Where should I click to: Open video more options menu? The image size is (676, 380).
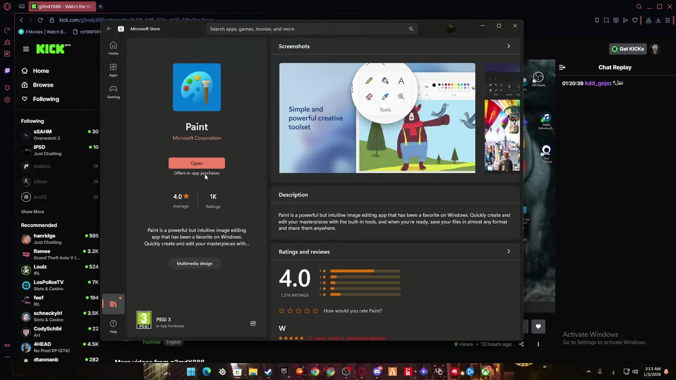coord(538,344)
